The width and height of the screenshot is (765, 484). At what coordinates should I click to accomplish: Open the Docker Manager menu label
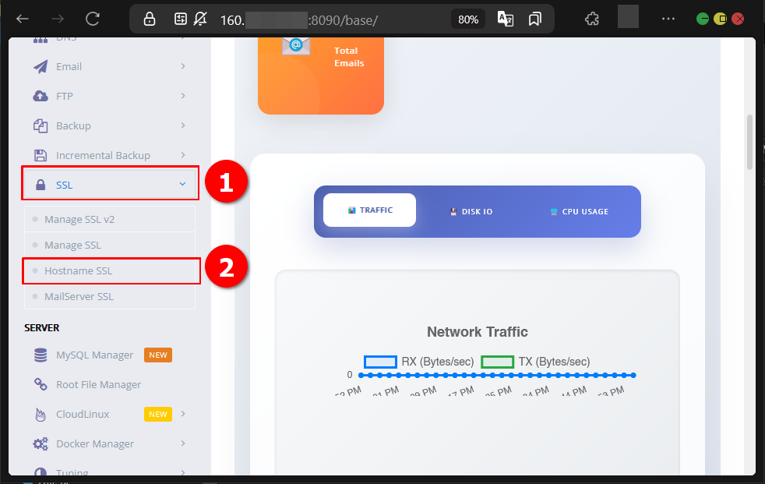click(95, 443)
